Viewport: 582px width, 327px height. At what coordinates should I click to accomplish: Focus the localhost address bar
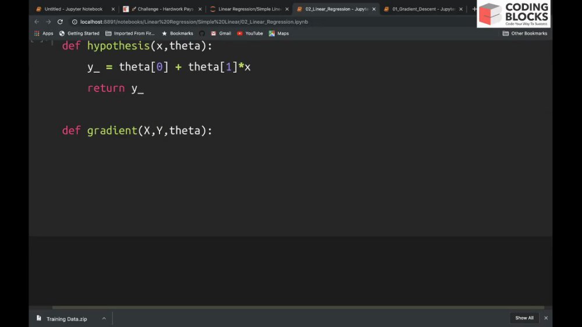(x=194, y=22)
